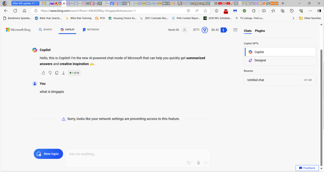
Task: Activate Read Aloud in address bar
Action: (197, 11)
